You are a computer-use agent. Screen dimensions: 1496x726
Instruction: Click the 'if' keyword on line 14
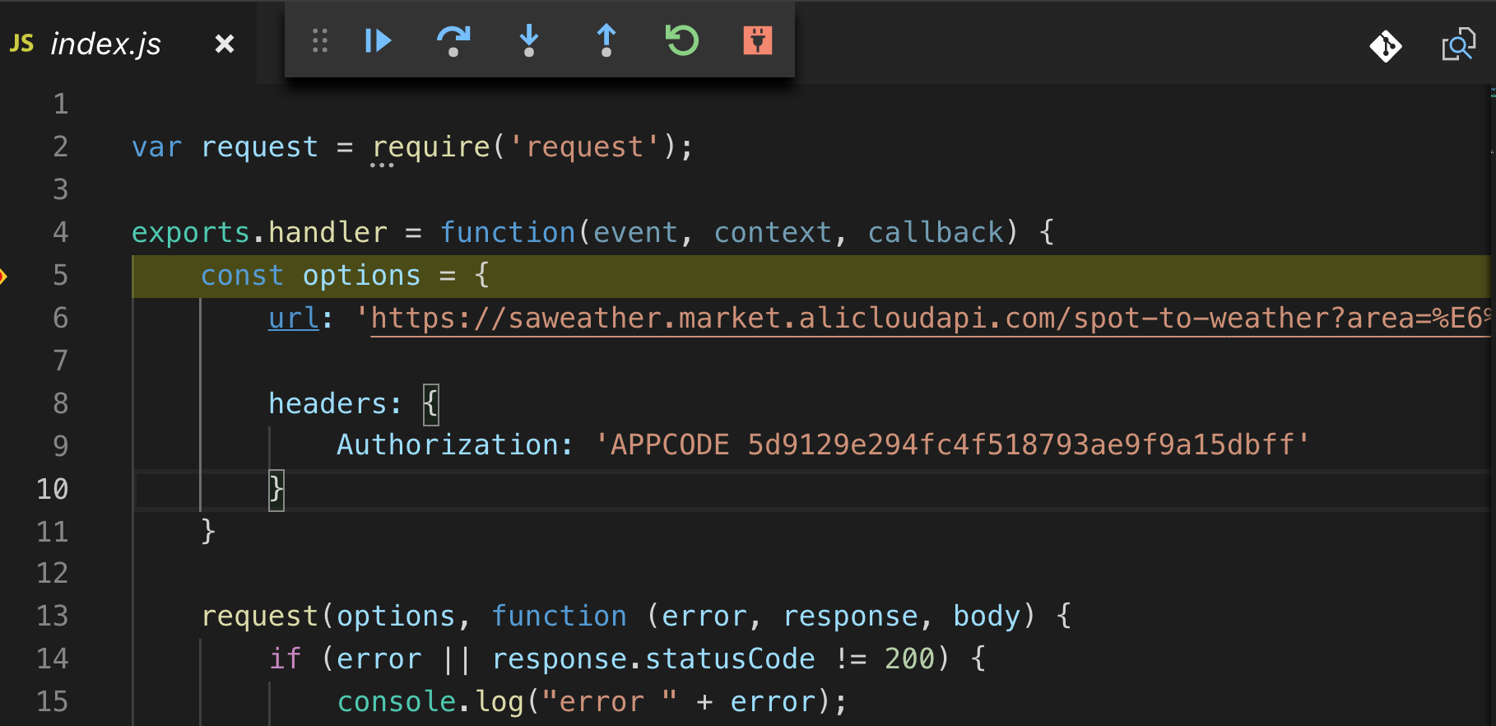286,659
